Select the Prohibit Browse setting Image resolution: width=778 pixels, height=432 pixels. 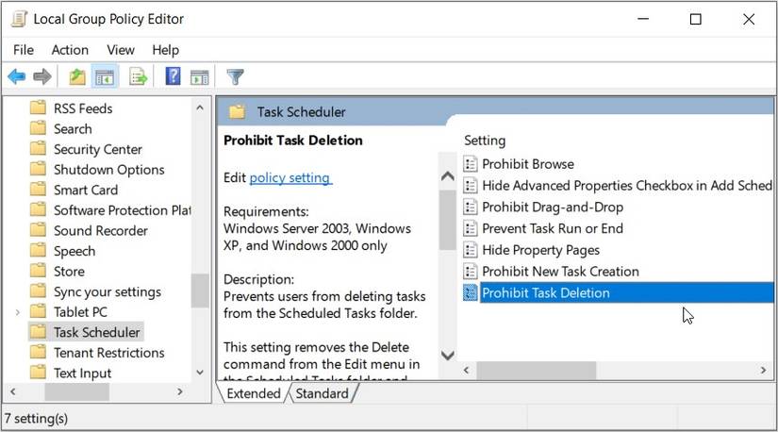coord(528,164)
